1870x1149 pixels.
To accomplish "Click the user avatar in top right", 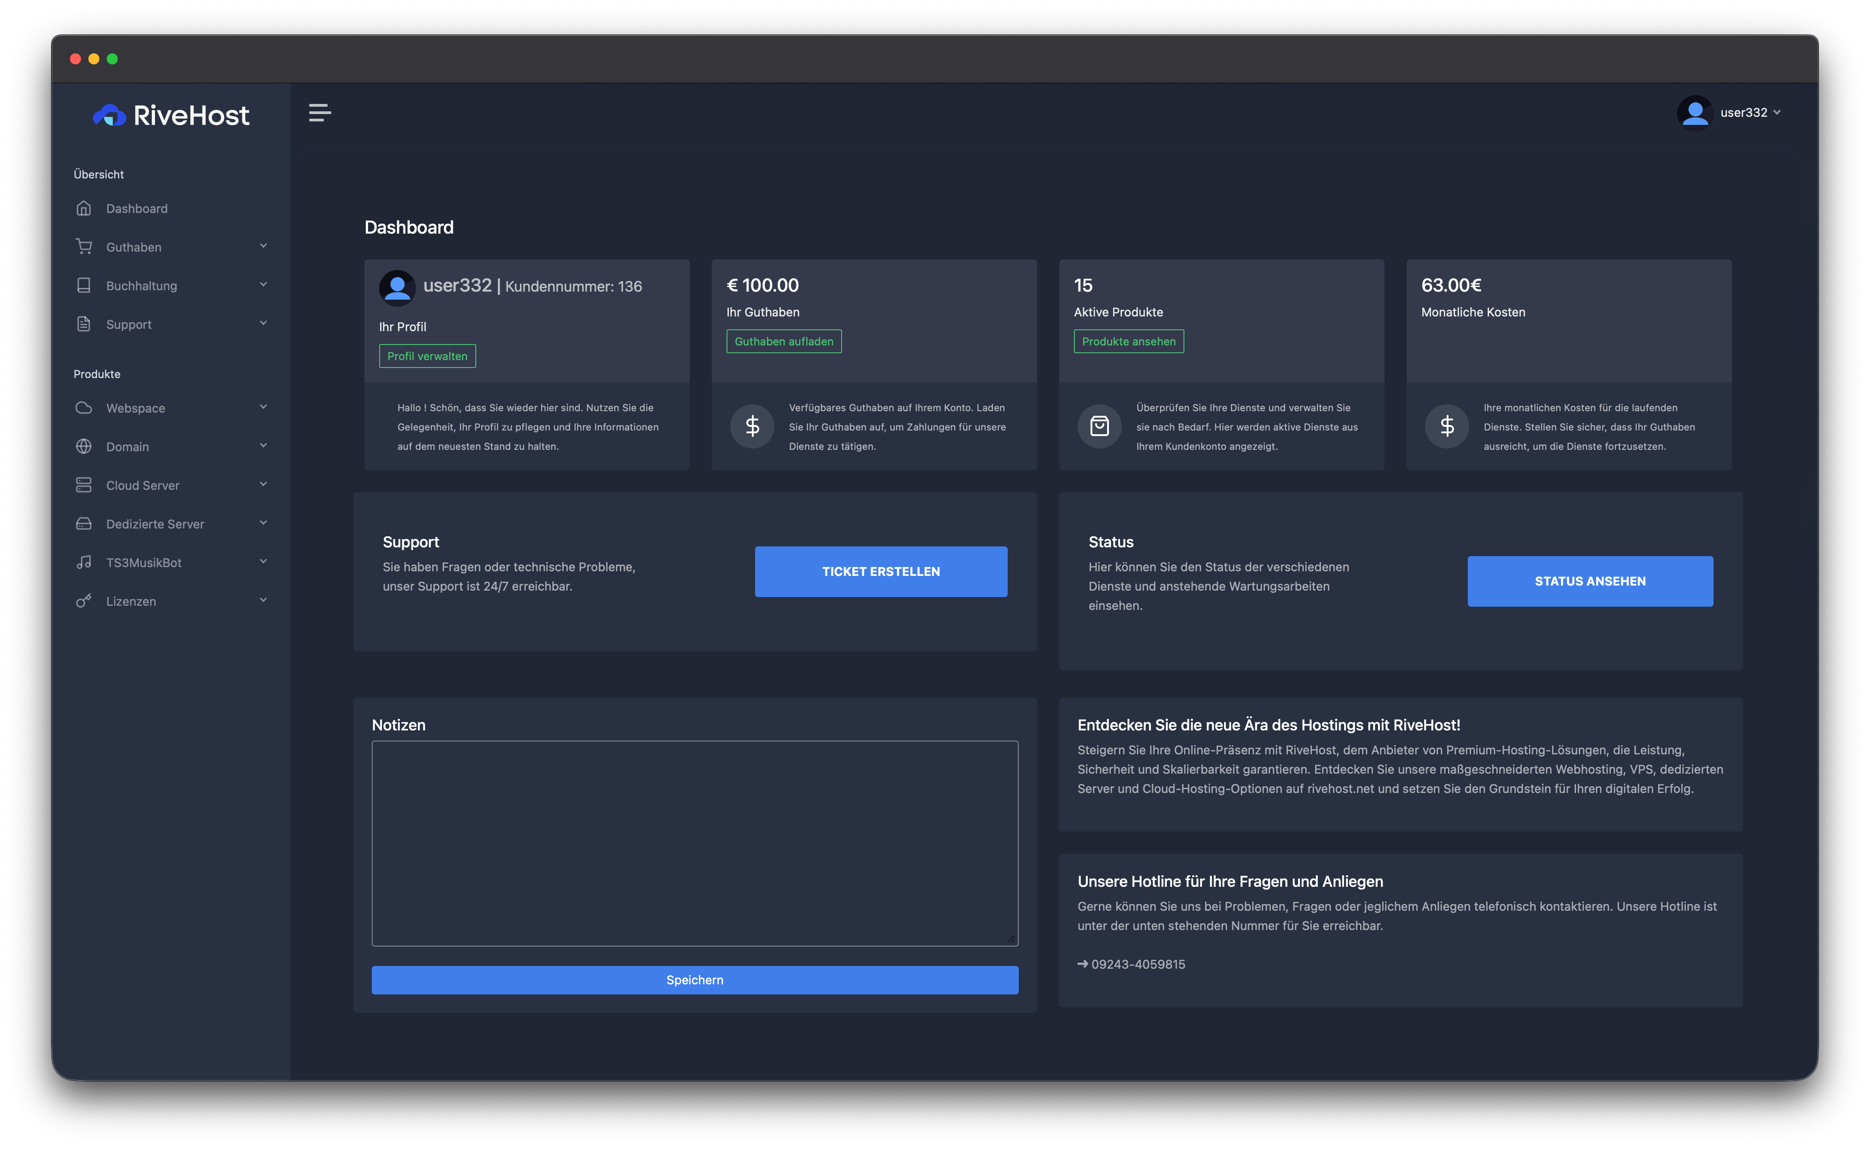I will (x=1694, y=113).
